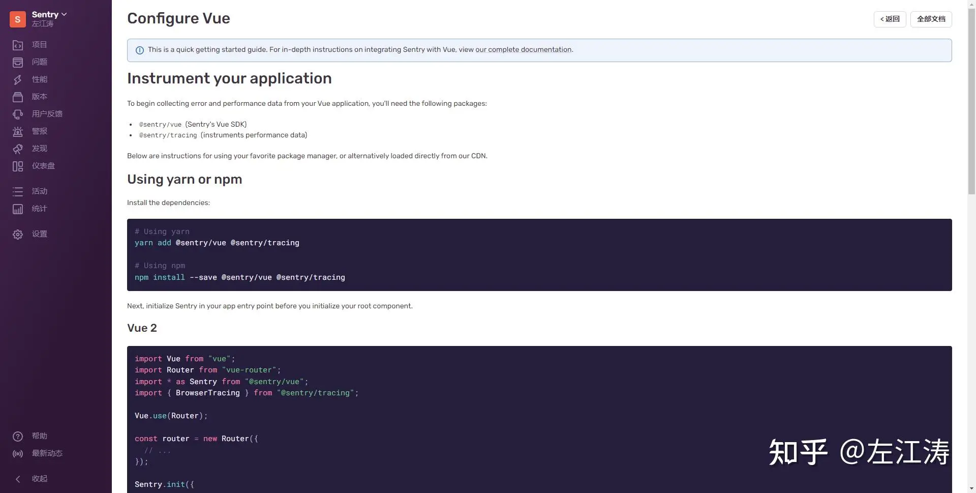Click the What's New (最新动态) broadcast icon
976x493 pixels.
[x=18, y=454]
